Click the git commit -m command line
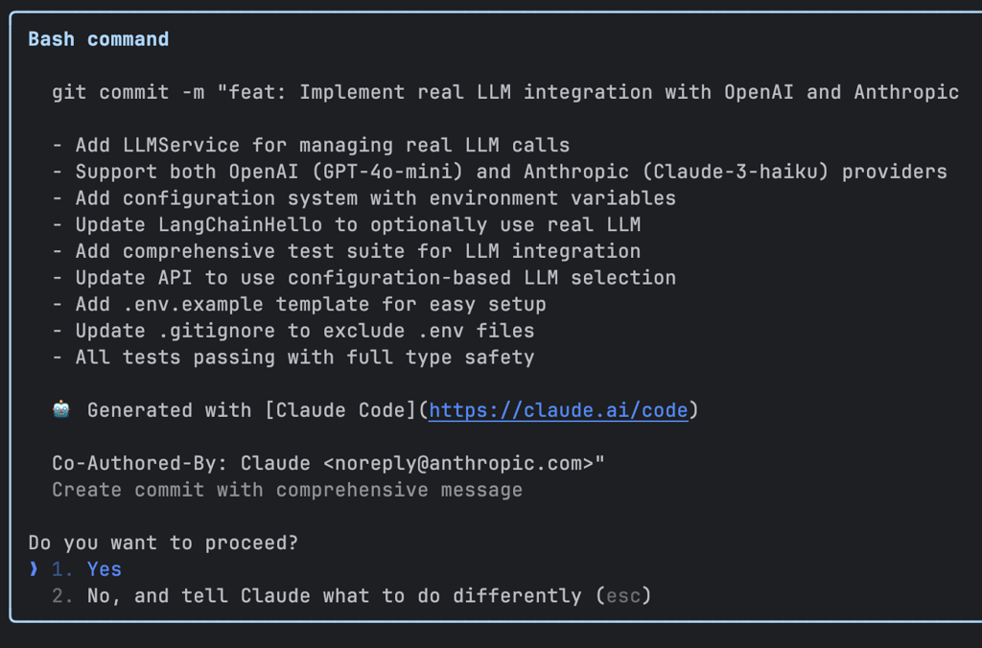The height and width of the screenshot is (648, 982). tap(505, 93)
